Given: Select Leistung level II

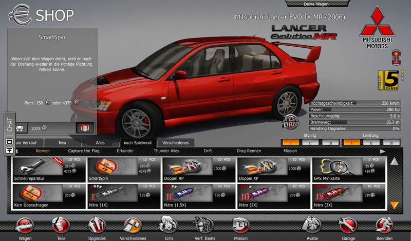Looking at the screenshot, I should coord(371,142).
